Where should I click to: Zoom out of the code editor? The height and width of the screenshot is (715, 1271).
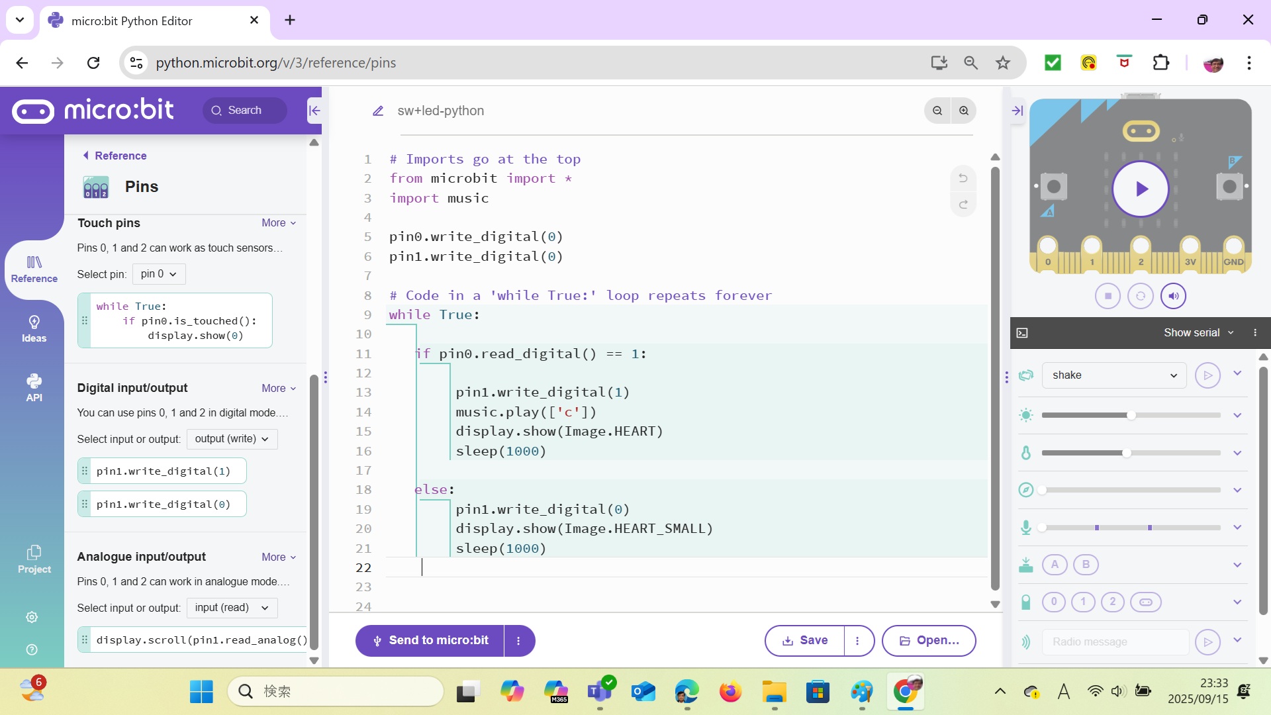point(937,111)
